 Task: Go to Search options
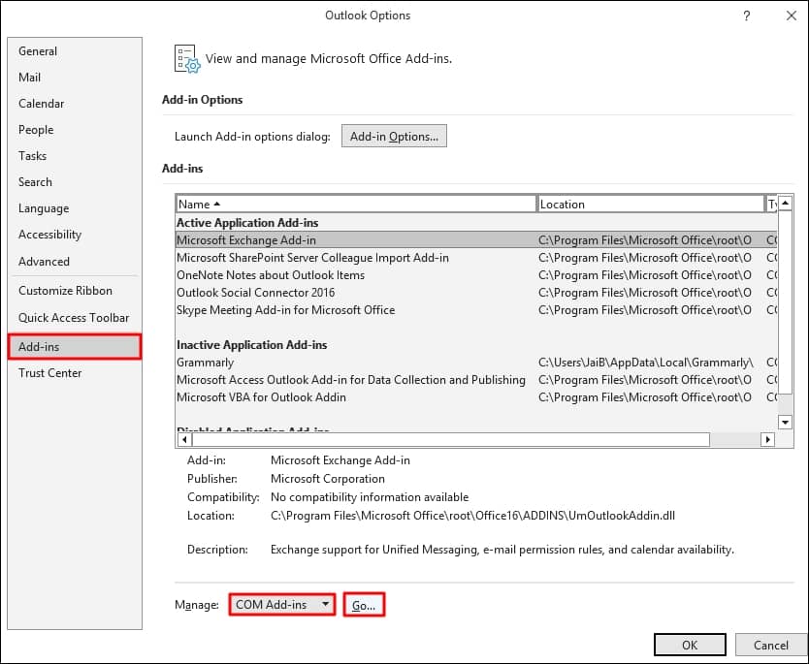click(x=75, y=182)
